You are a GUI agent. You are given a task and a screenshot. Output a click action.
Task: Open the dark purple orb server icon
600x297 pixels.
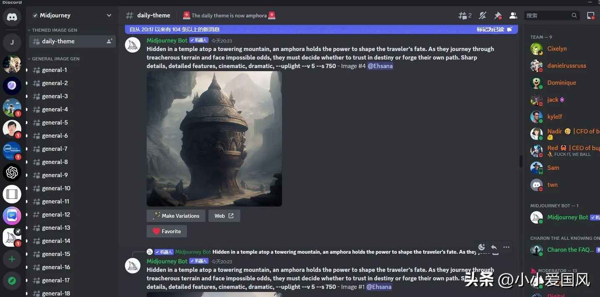pyautogui.click(x=12, y=85)
